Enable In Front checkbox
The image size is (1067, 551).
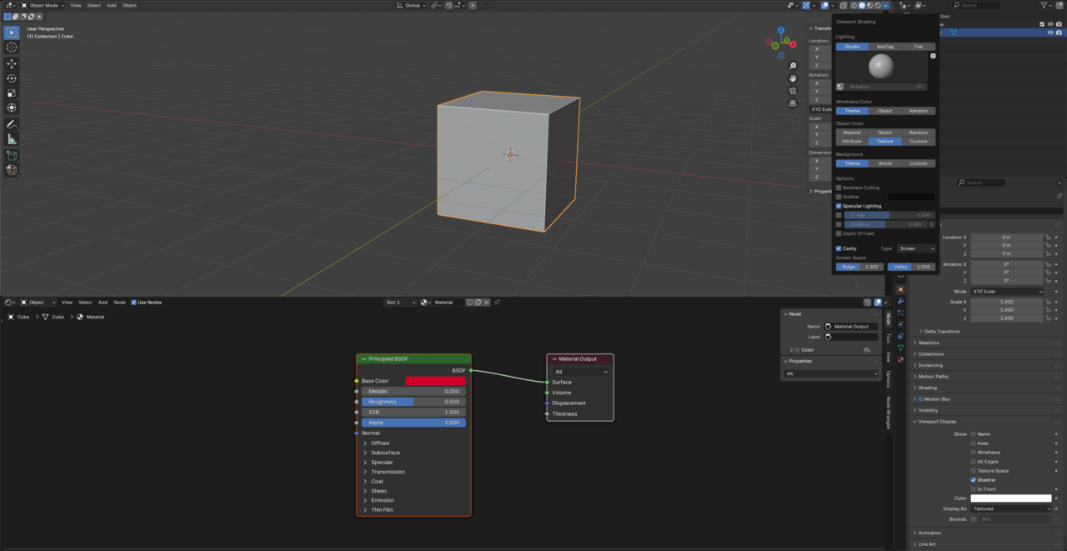click(973, 489)
